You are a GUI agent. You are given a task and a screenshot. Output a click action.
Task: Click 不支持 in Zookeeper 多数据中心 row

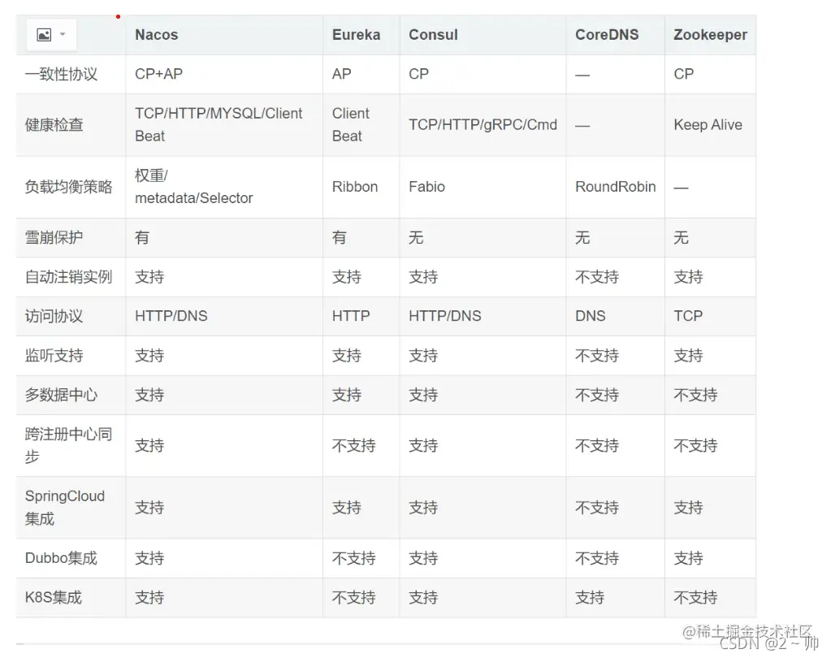[x=695, y=396]
